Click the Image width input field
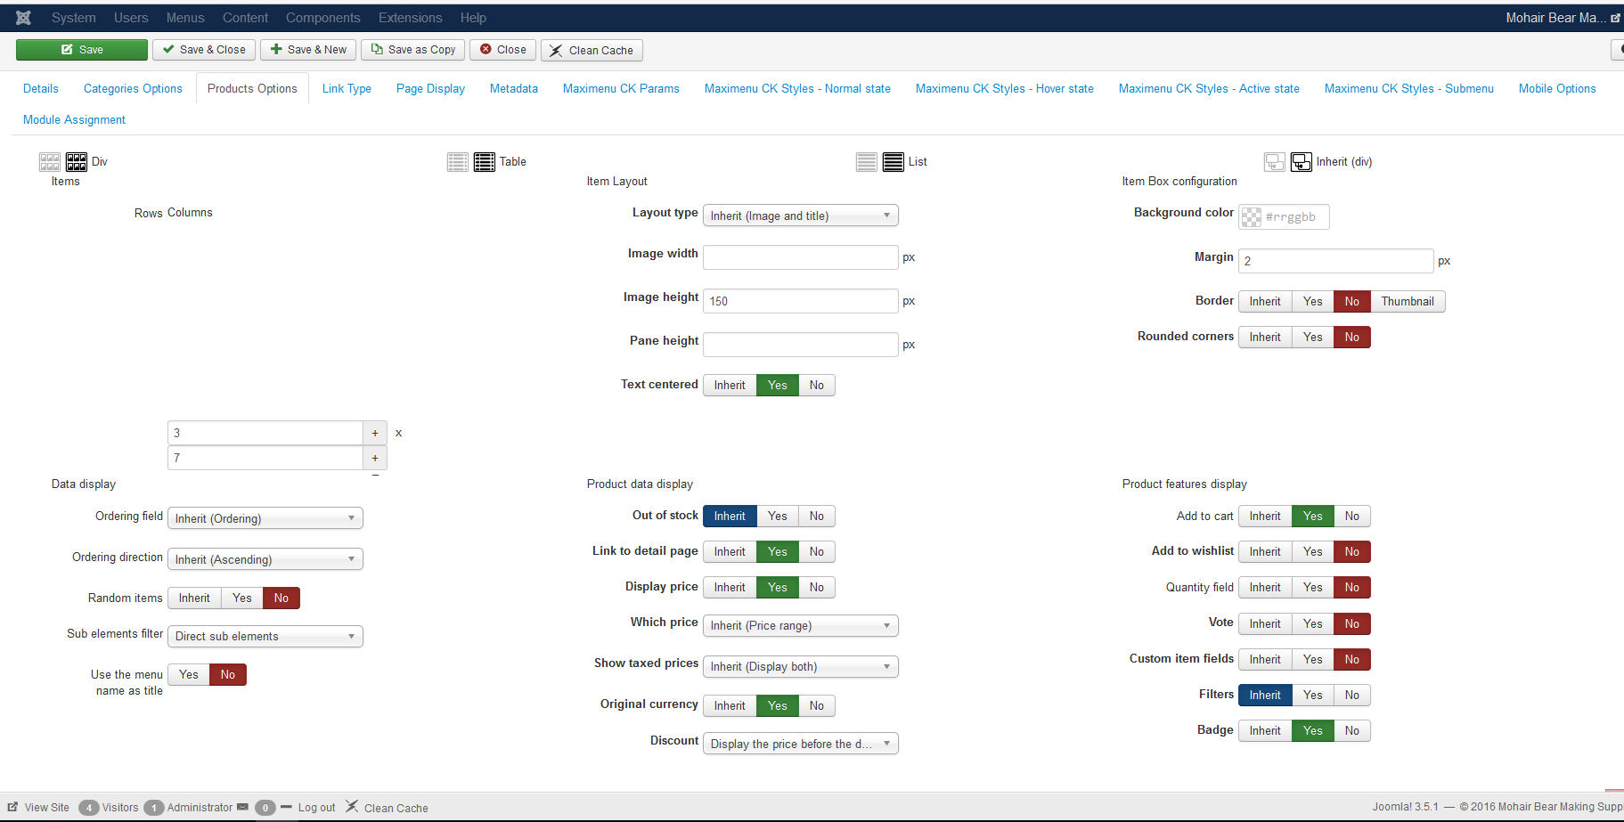The width and height of the screenshot is (1624, 822). point(801,257)
